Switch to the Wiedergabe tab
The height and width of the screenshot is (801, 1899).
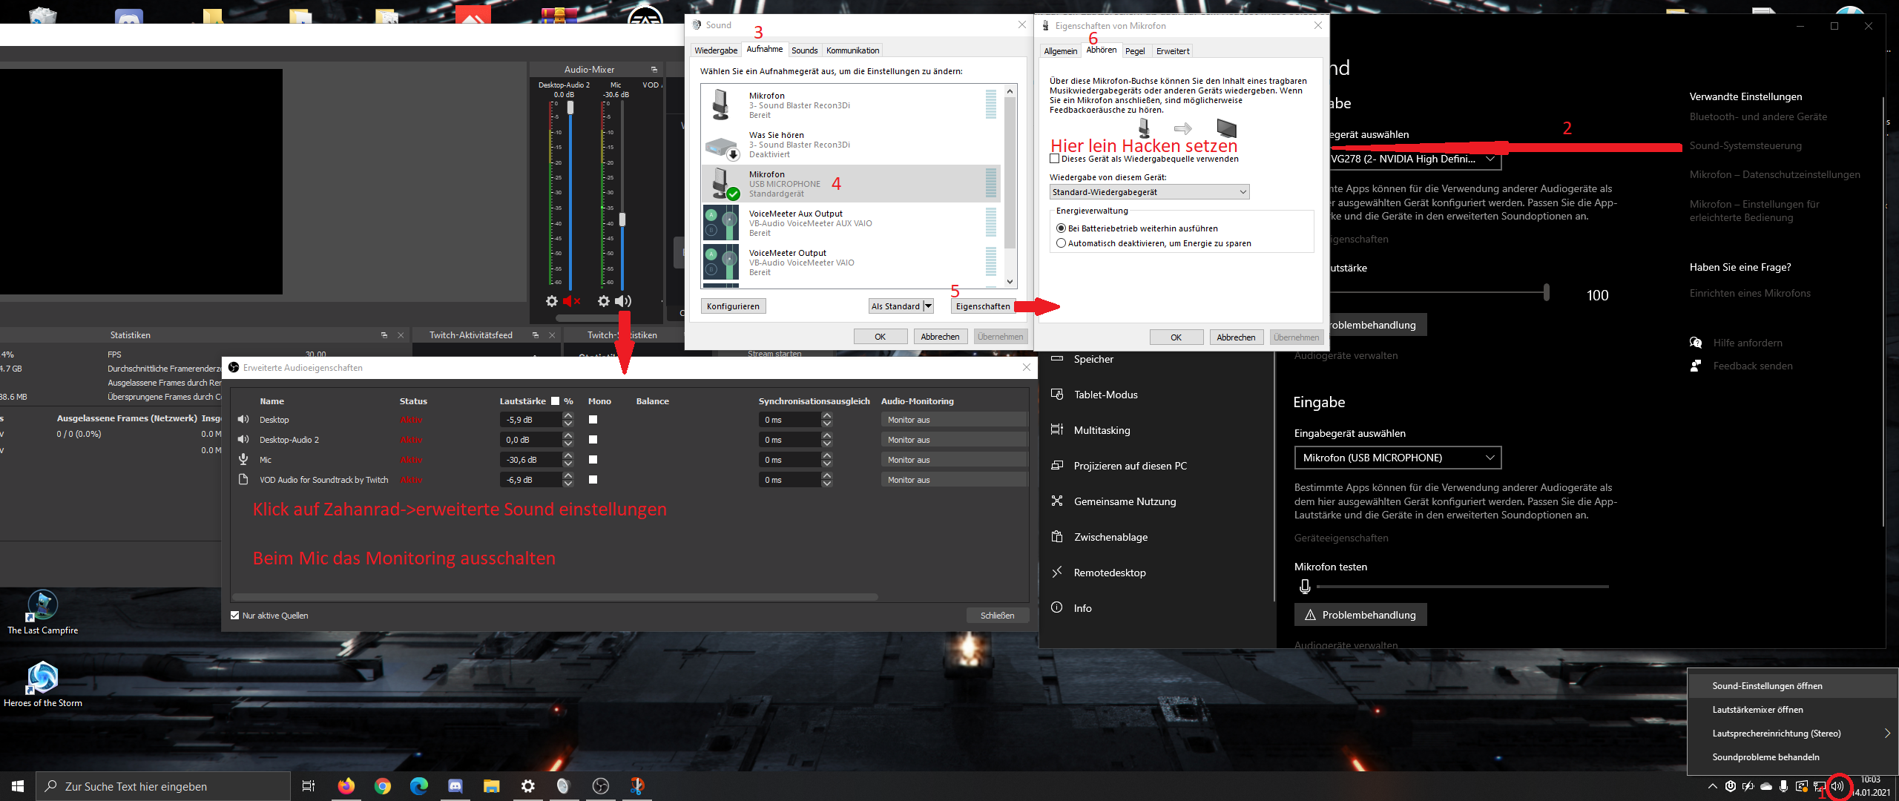click(x=716, y=50)
